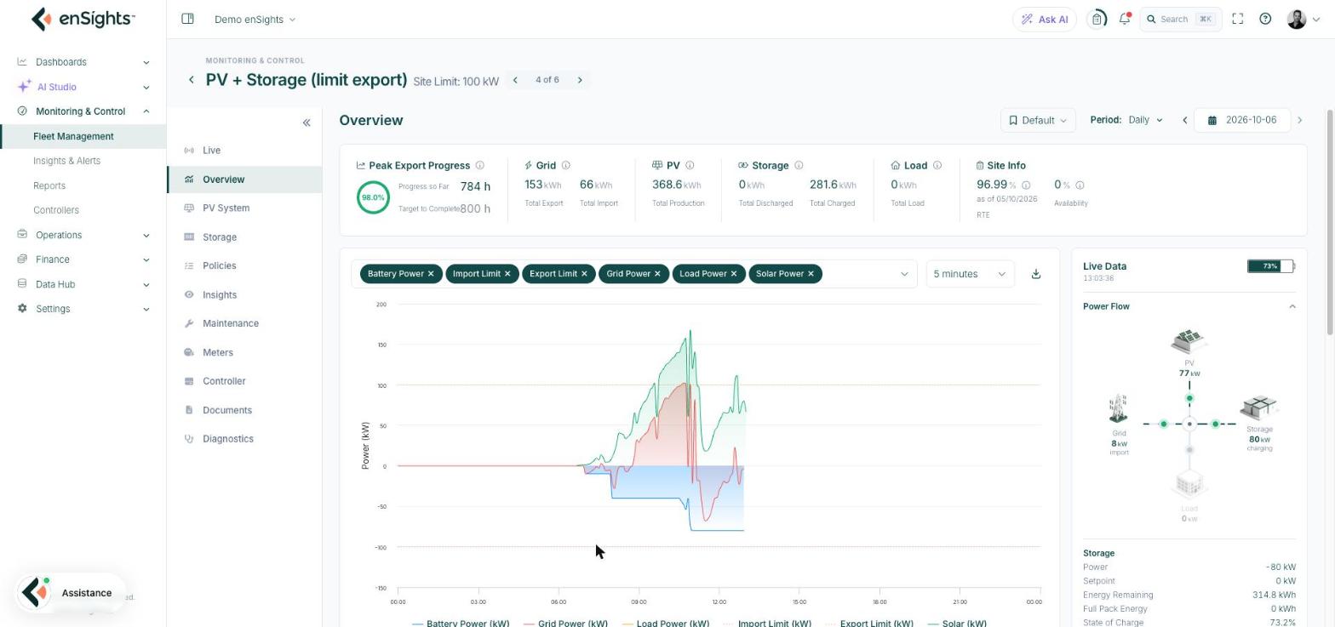Show Grid info tooltip icon
The image size is (1335, 627).
pyautogui.click(x=565, y=165)
